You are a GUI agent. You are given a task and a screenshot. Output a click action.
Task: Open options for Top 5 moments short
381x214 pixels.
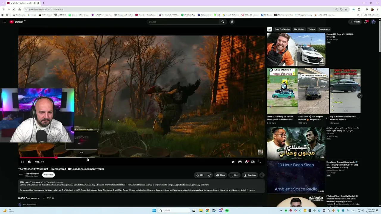click(x=358, y=118)
